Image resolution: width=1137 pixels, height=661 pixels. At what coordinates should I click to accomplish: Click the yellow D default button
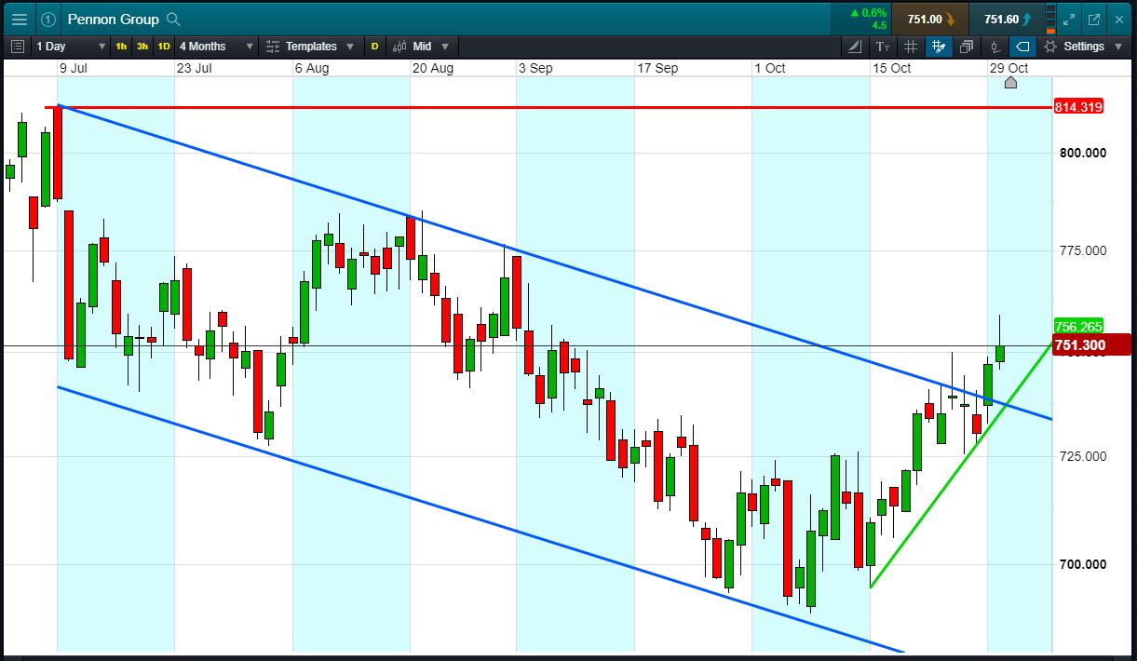[x=374, y=47]
